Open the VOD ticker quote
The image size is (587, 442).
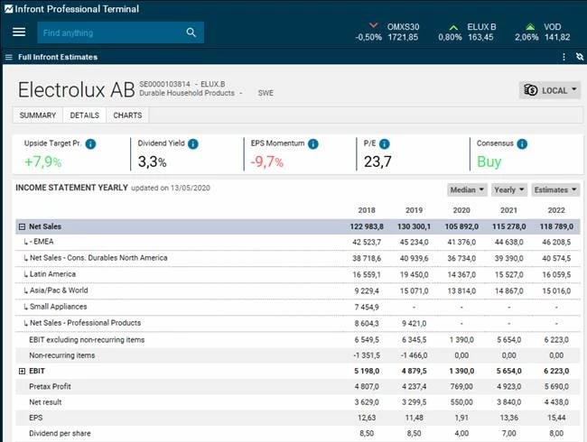(x=543, y=32)
